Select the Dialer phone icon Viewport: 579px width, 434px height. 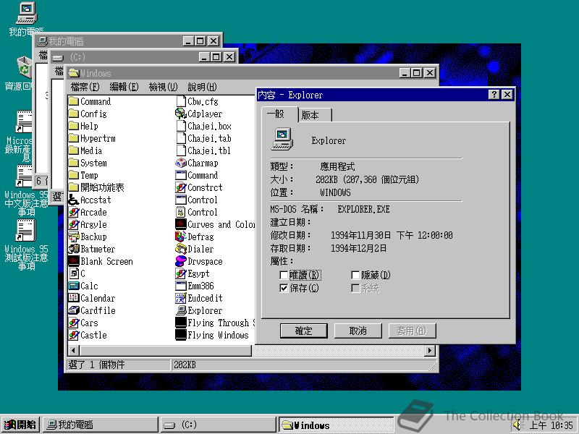pos(180,249)
